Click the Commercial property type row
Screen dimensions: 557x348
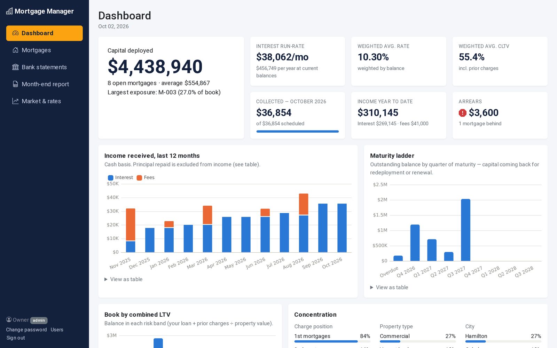[x=418, y=338]
